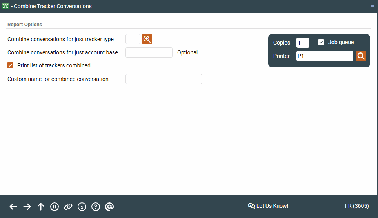This screenshot has height=218, width=378.
Task: Open the information icon
Action: (x=82, y=207)
